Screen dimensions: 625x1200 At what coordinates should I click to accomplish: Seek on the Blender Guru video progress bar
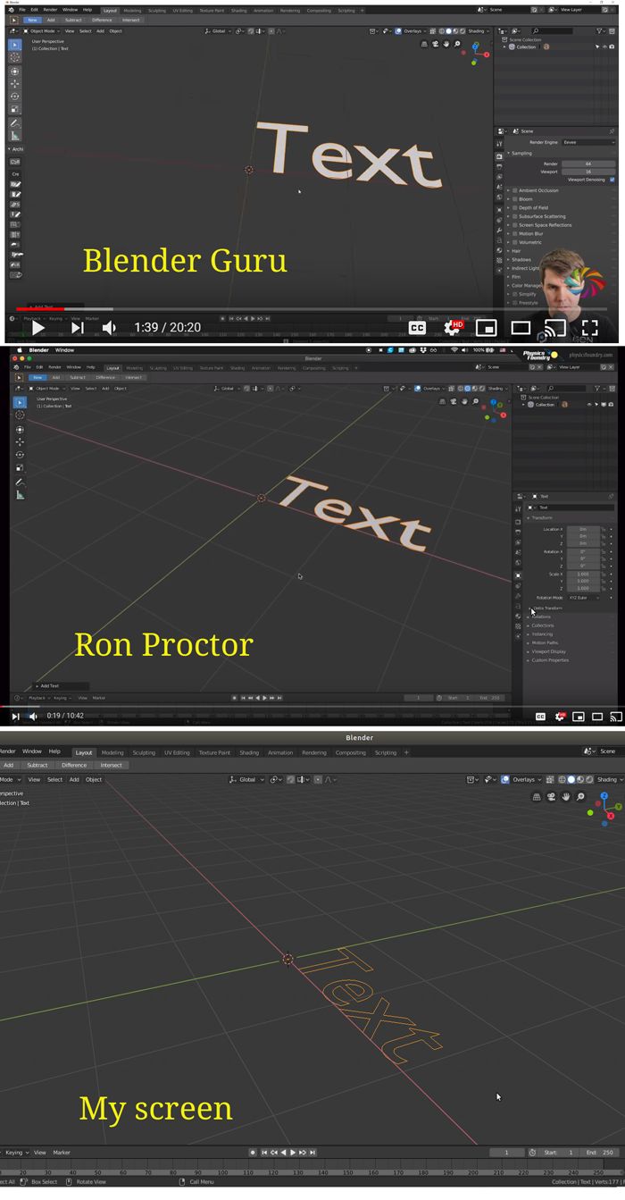click(312, 309)
